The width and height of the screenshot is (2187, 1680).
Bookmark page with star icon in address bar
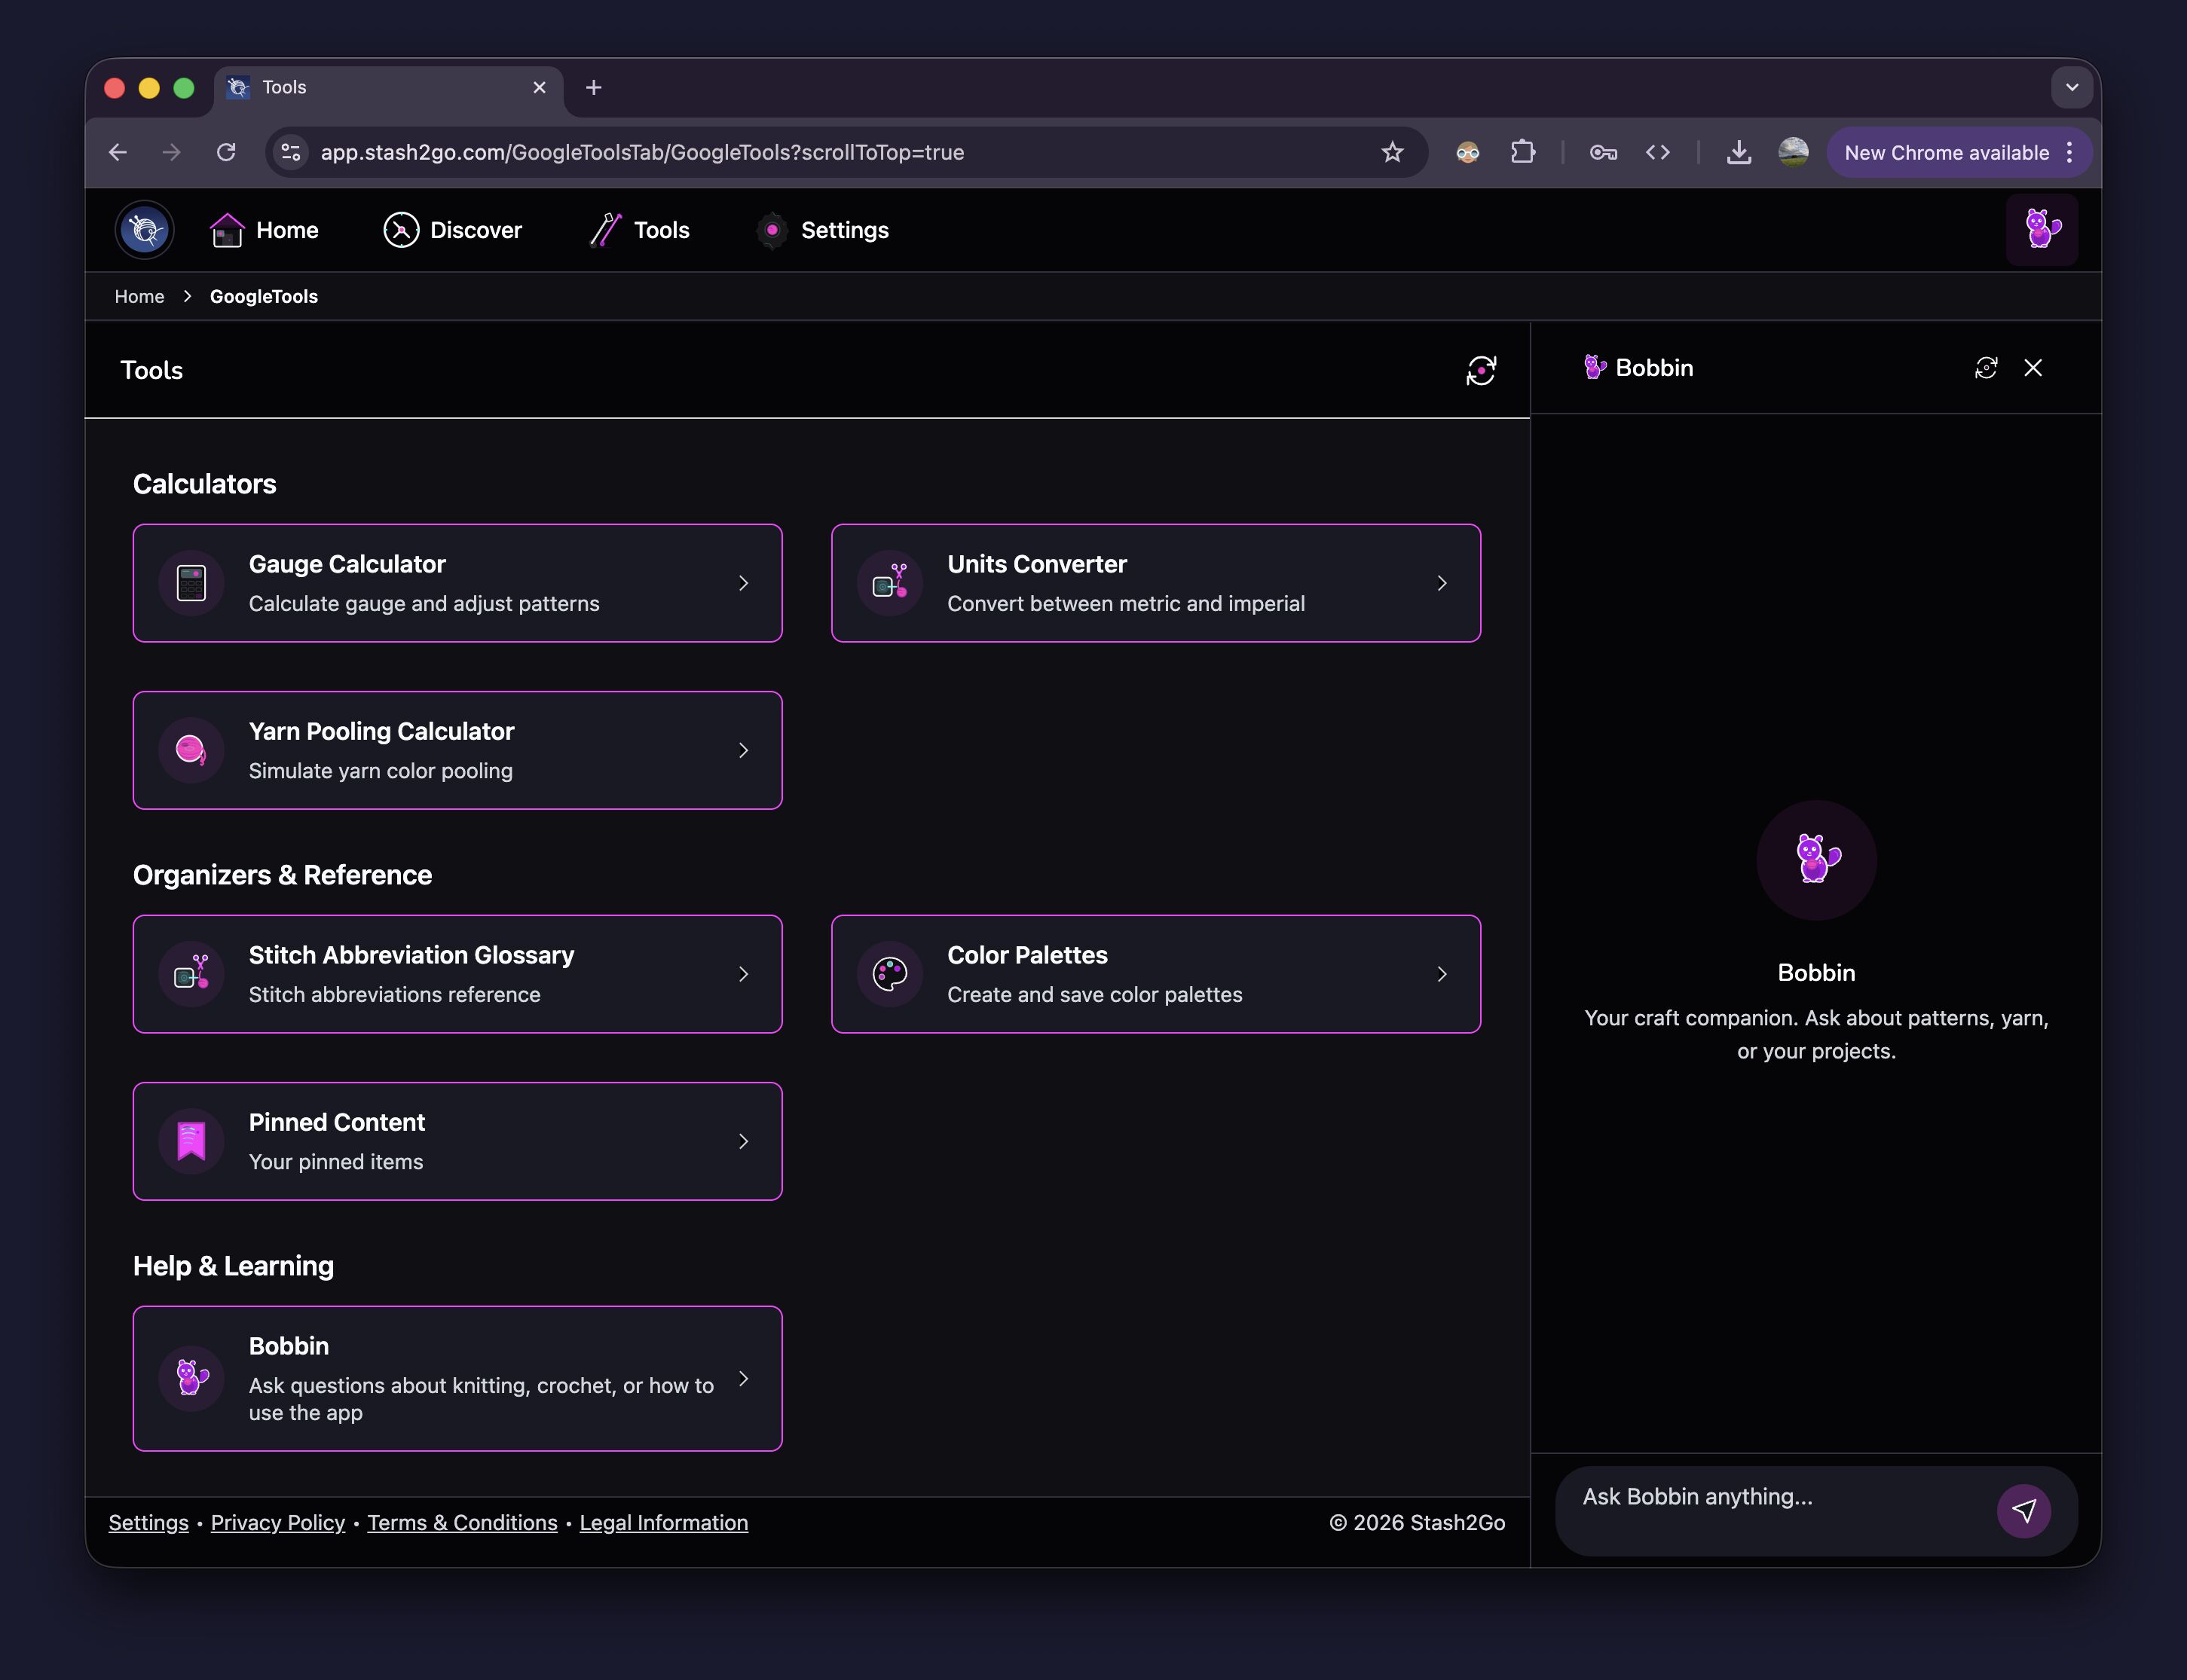1392,152
